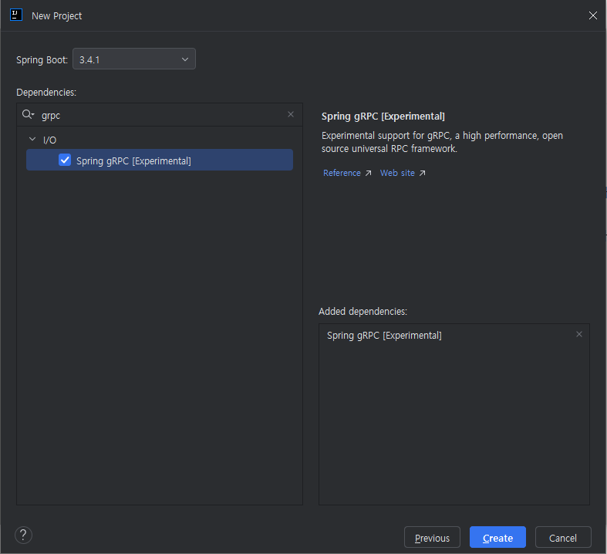The image size is (607, 554).
Task: Click the Spring gRPC [Experimental] description heading
Action: pyautogui.click(x=383, y=117)
